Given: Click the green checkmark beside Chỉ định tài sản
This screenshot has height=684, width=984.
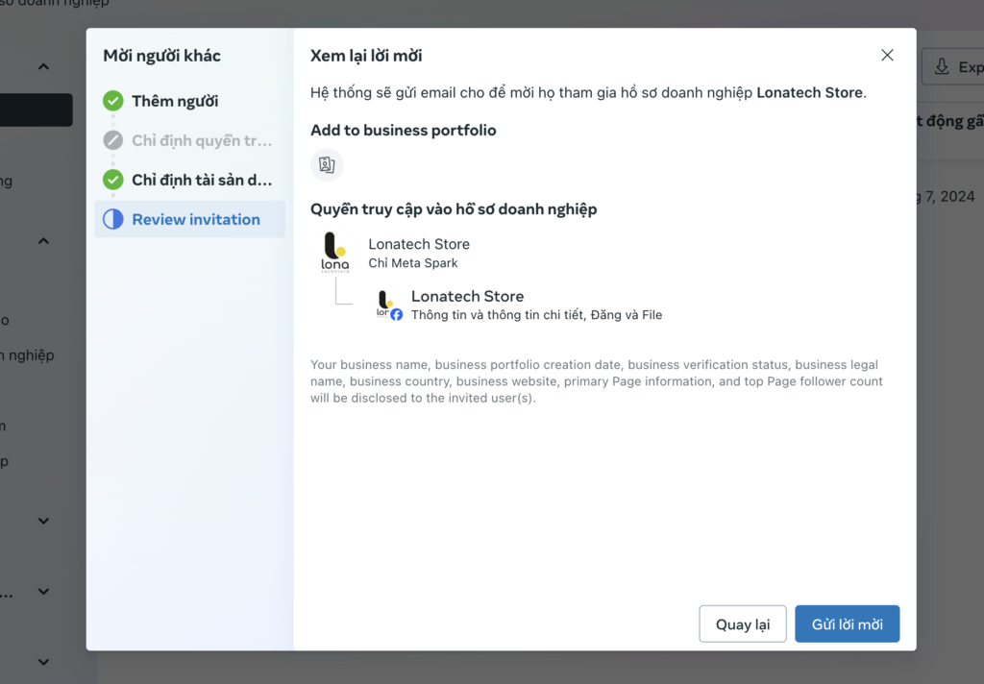Looking at the screenshot, I should [x=113, y=180].
